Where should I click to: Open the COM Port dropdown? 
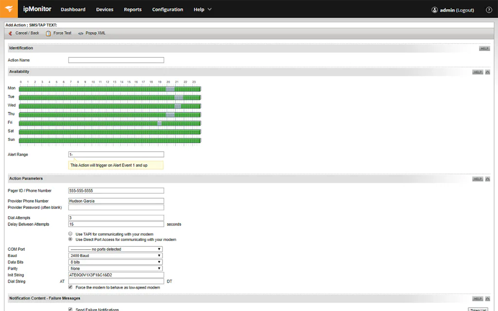116,249
